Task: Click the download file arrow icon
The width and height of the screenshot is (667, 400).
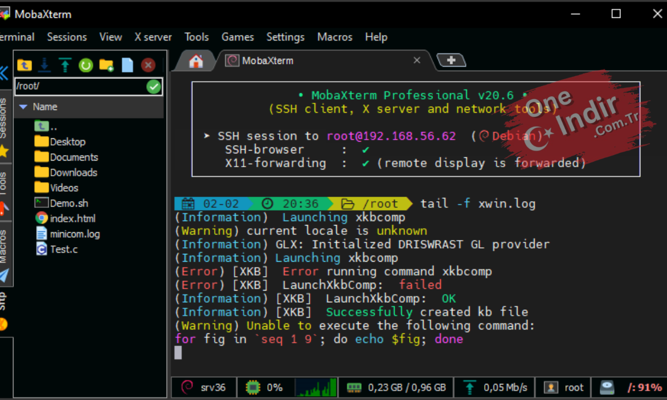Action: [x=45, y=65]
